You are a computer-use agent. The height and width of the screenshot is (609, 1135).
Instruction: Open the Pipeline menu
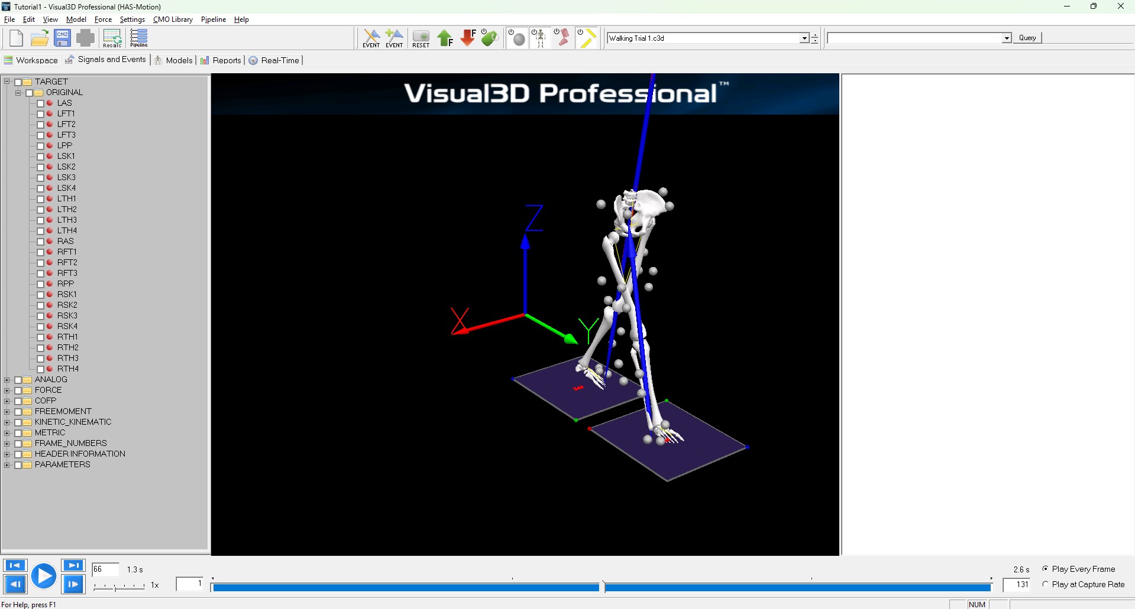(x=214, y=19)
